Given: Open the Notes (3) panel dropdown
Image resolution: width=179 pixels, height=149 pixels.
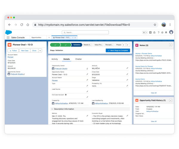Looking at the screenshot, I should [171, 45].
